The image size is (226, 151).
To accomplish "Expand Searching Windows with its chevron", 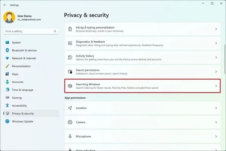I will point(216,86).
